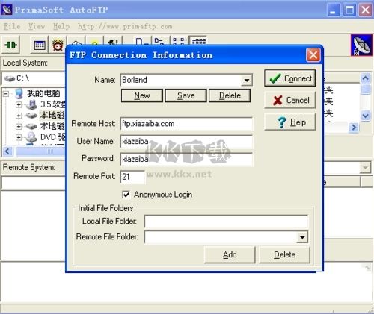Open the calendar schedule toolbar icon
This screenshot has height=314, width=374.
click(x=40, y=45)
